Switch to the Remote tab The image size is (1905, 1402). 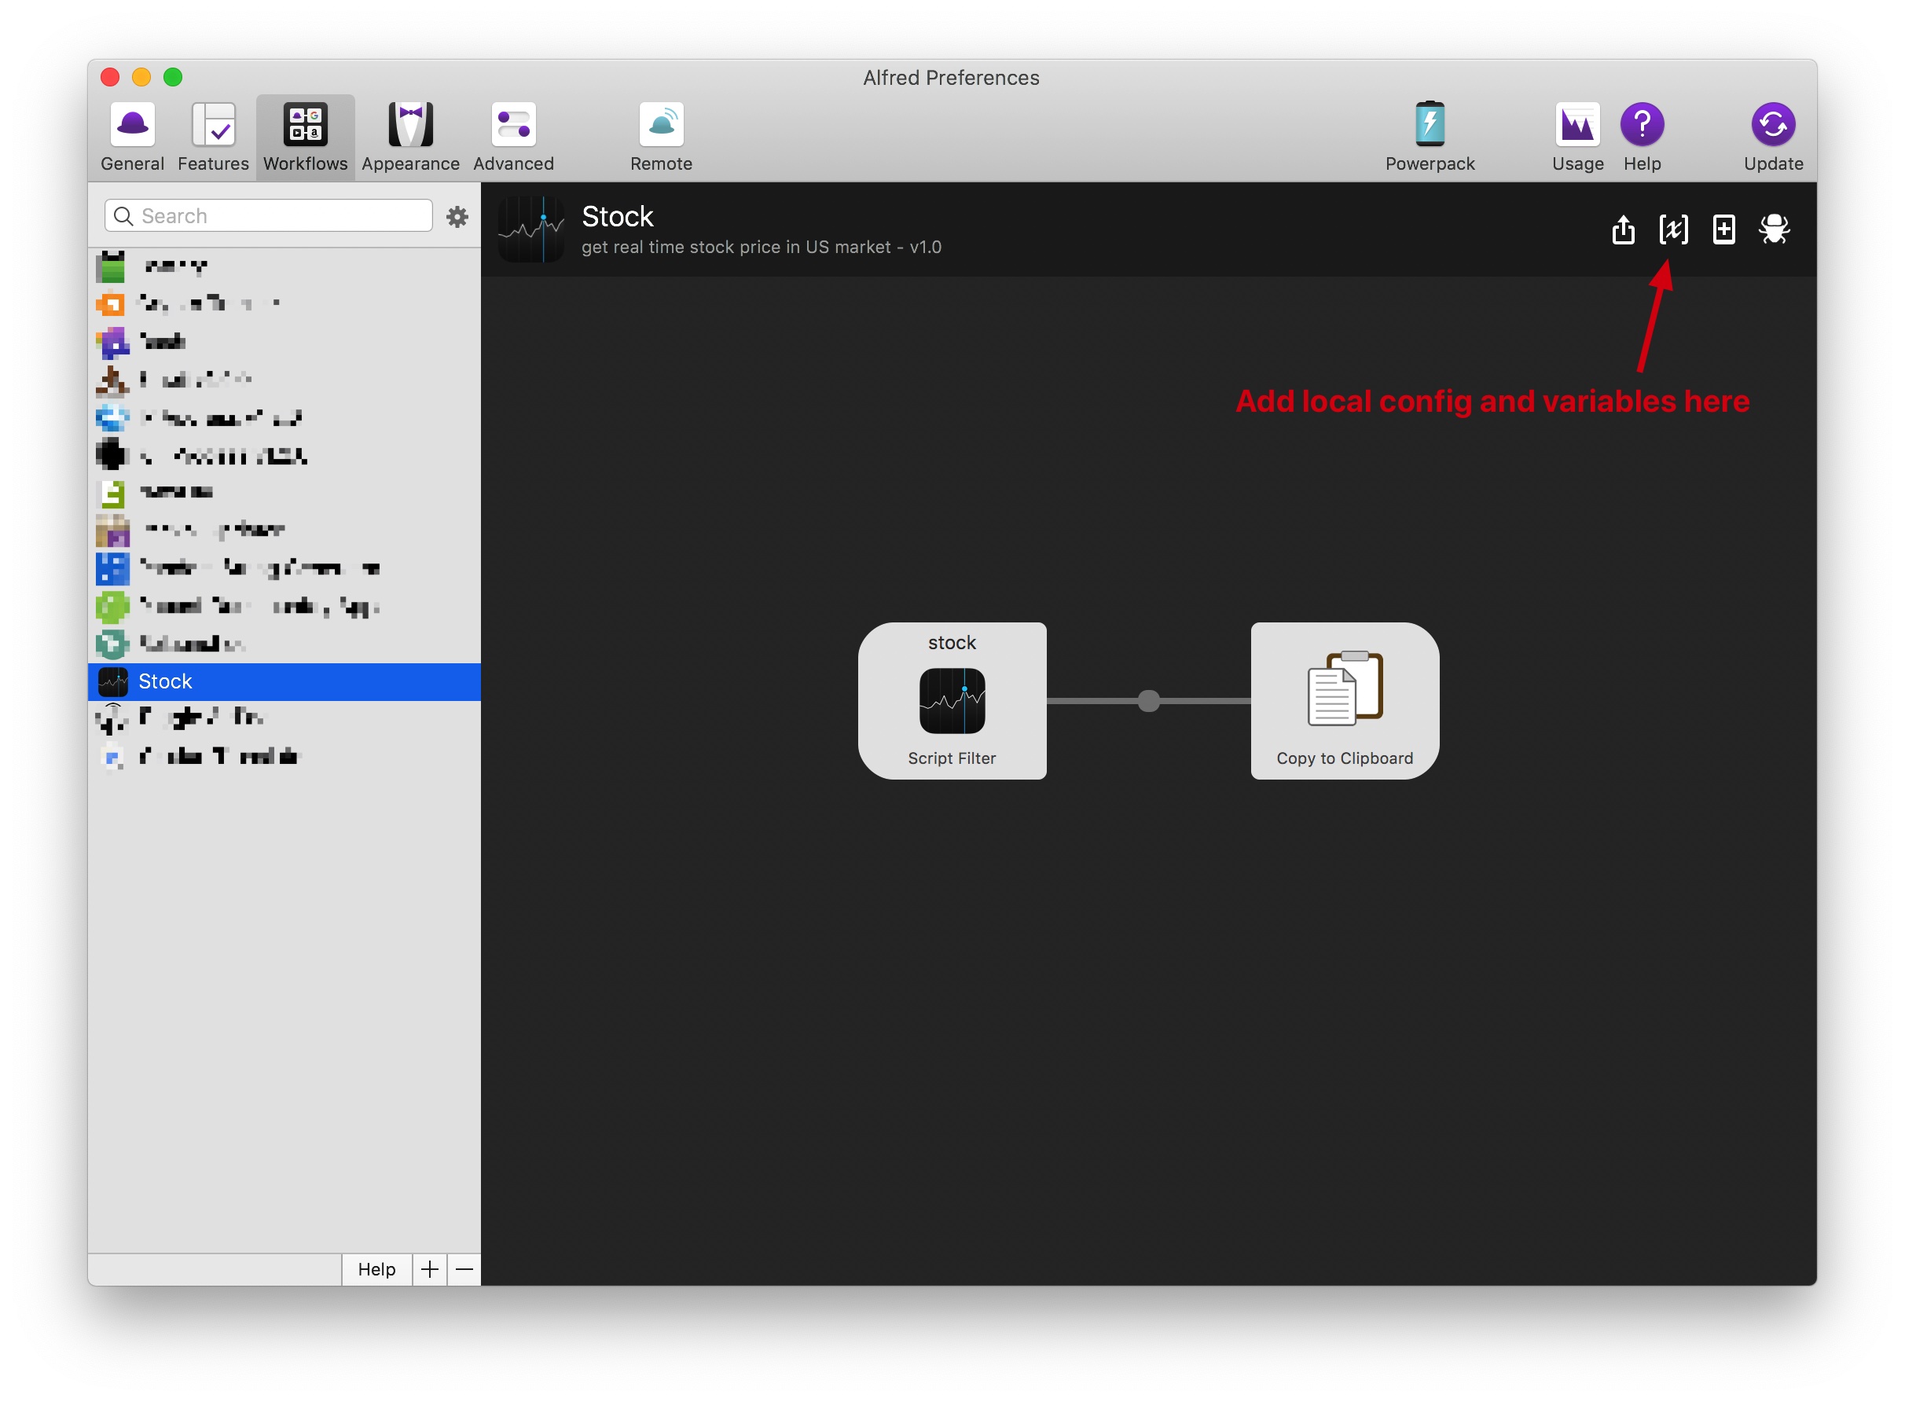point(661,136)
